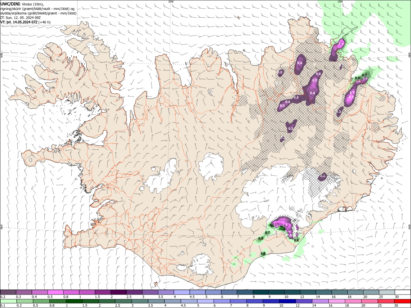The width and height of the screenshot is (411, 308).
Task: Pick the dark teal 8 mm snow swatch
Action: pyautogui.click(x=260, y=292)
